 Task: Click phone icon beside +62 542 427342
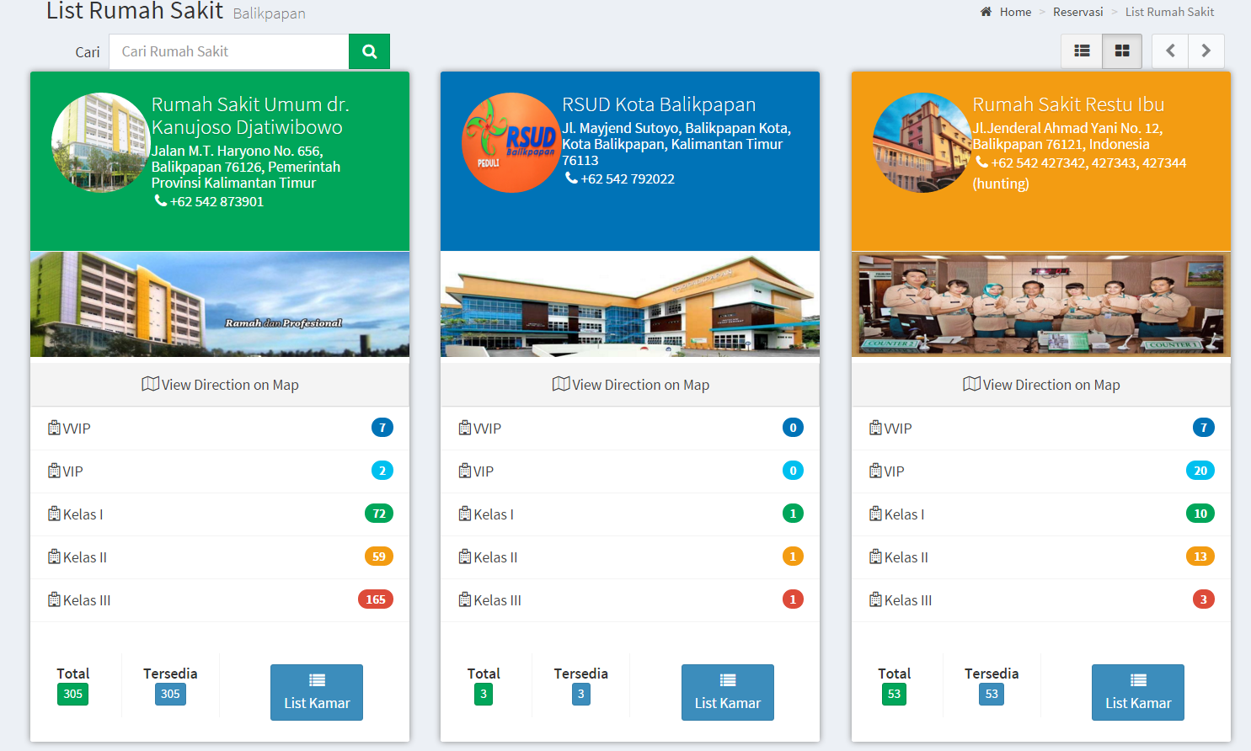[x=981, y=162]
